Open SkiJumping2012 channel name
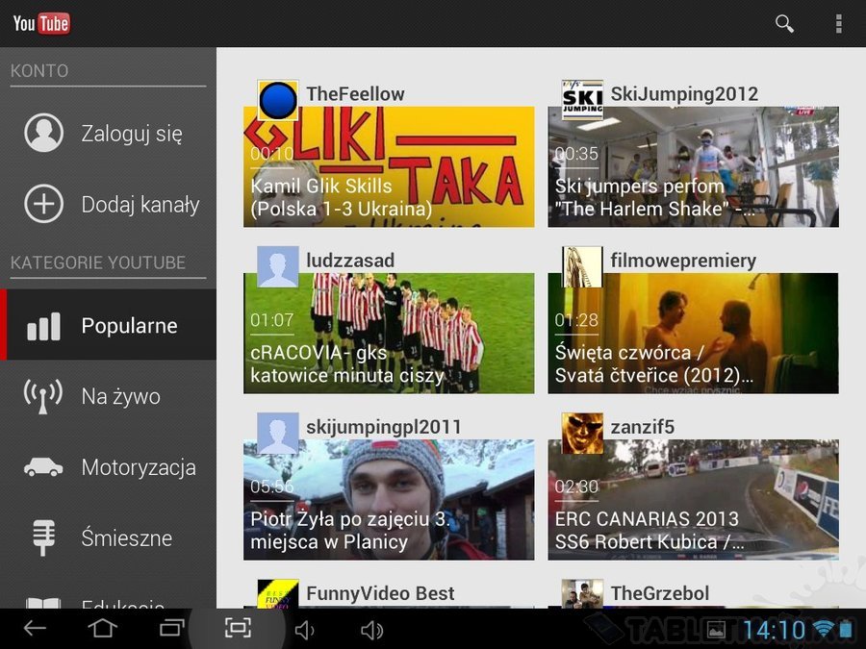Screen dimensions: 866x649 coord(684,94)
